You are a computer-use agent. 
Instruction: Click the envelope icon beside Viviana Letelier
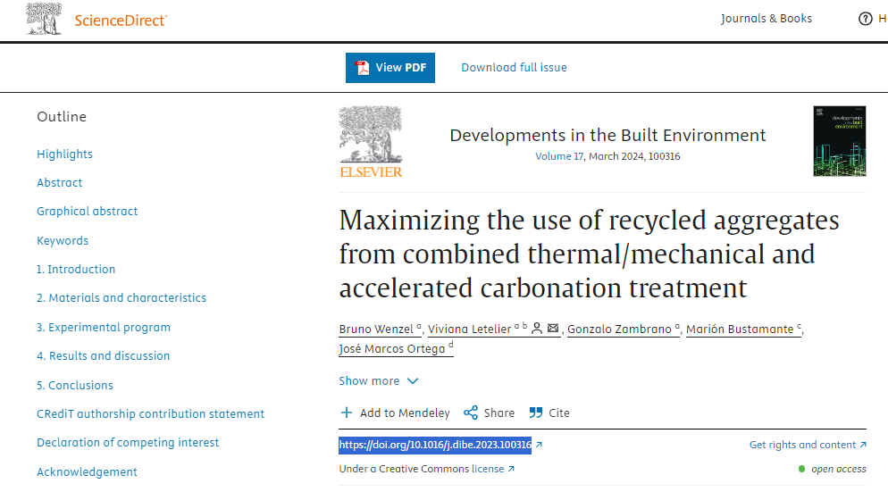(x=553, y=329)
